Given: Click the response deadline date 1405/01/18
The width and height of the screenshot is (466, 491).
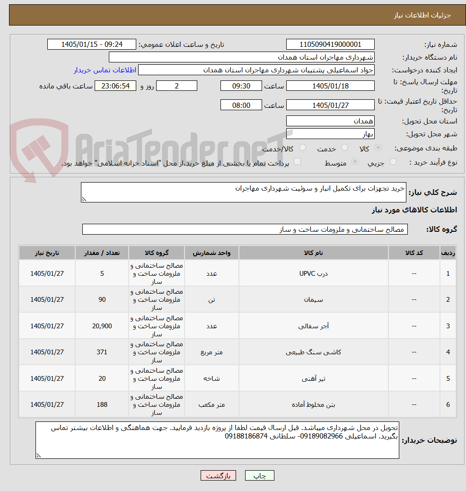Looking at the screenshot, I should coord(330,86).
